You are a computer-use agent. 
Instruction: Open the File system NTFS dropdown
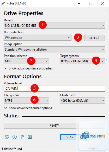26,101
